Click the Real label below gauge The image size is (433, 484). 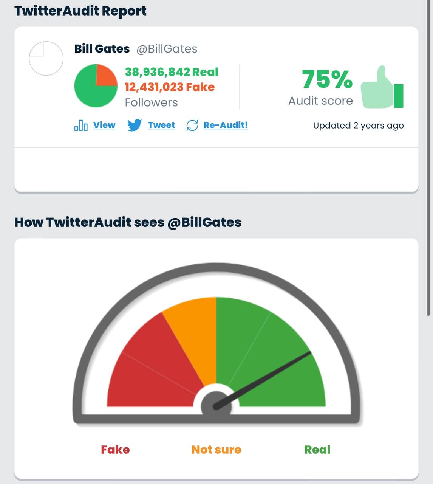[317, 450]
